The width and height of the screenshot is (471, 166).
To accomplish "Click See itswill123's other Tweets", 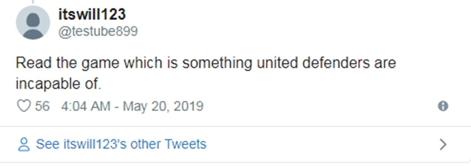I will click(121, 144).
